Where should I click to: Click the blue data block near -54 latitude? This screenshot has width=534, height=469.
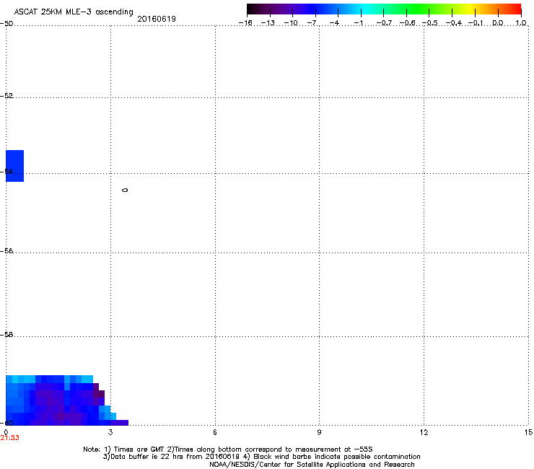14,166
